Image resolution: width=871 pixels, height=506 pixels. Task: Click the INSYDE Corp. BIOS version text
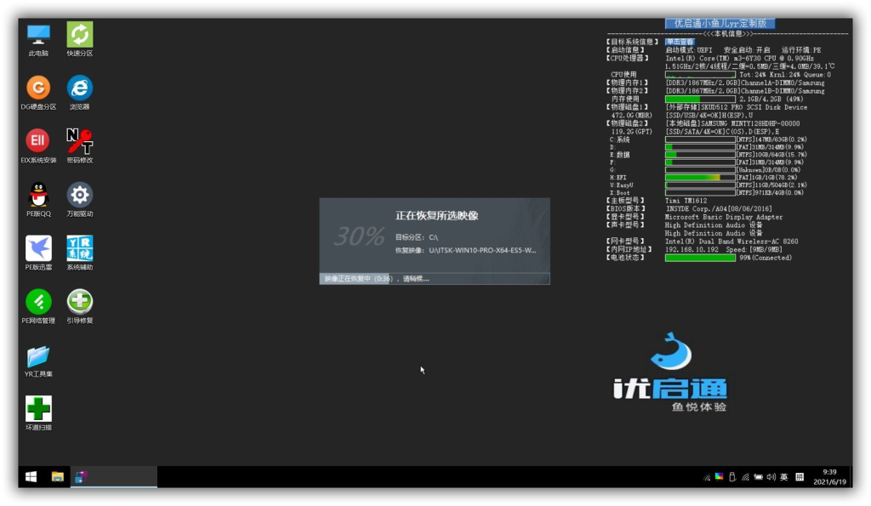(x=719, y=209)
